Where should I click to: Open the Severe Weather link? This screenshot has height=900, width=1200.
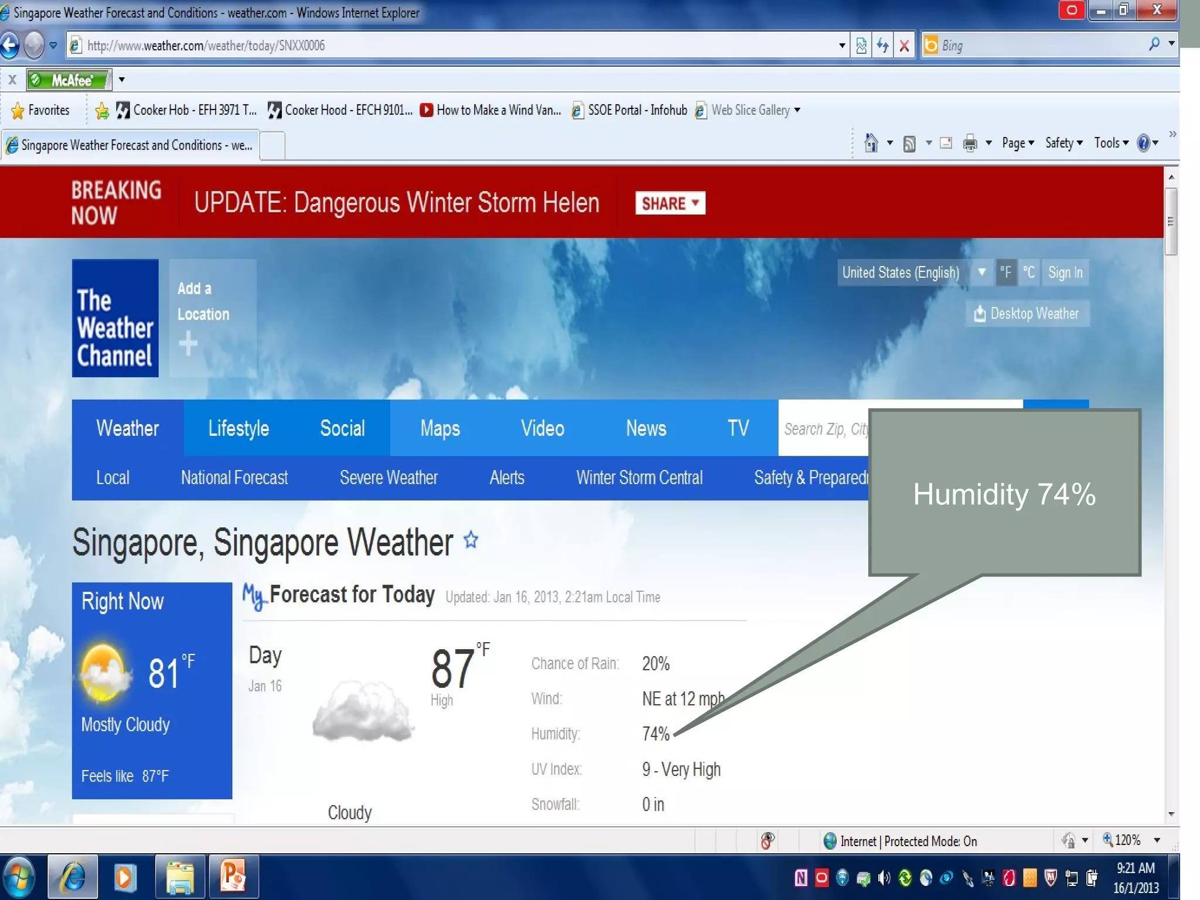click(388, 478)
